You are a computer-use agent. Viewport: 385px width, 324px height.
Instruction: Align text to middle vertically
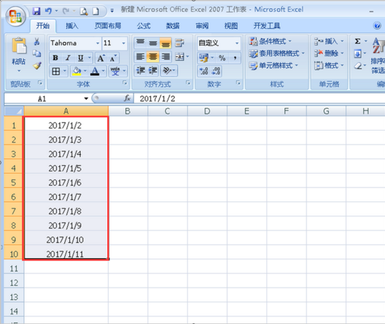click(153, 43)
